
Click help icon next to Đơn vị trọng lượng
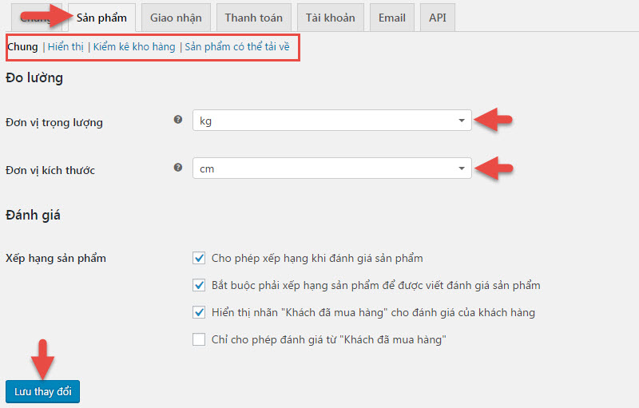[178, 121]
